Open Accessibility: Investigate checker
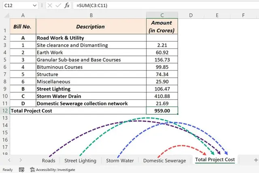The height and width of the screenshot is (173, 259). [x=53, y=170]
